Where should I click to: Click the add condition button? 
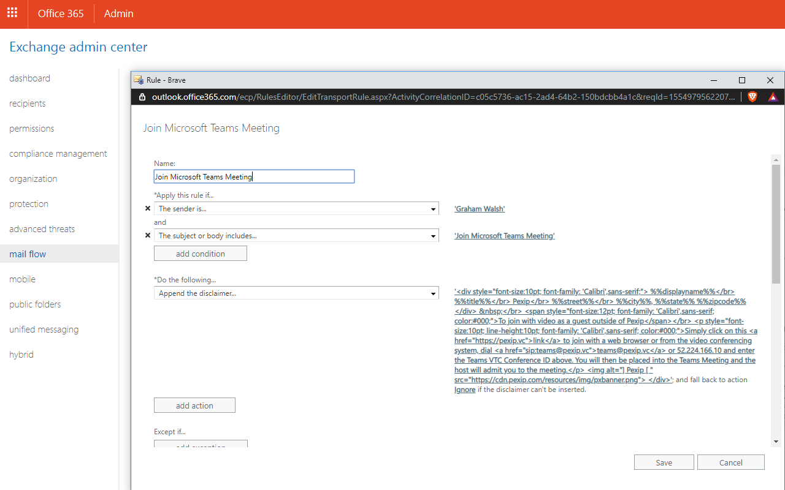[200, 253]
